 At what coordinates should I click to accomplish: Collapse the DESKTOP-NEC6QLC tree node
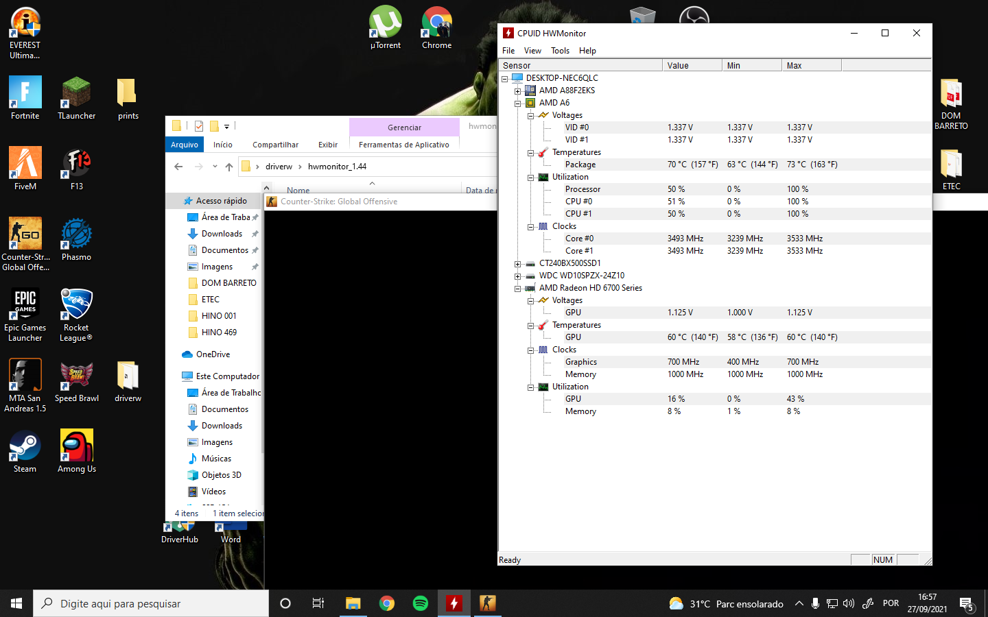tap(505, 78)
